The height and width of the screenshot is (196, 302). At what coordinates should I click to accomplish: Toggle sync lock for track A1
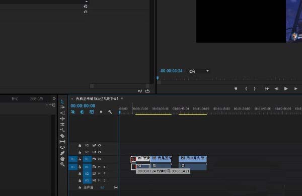point(94,167)
